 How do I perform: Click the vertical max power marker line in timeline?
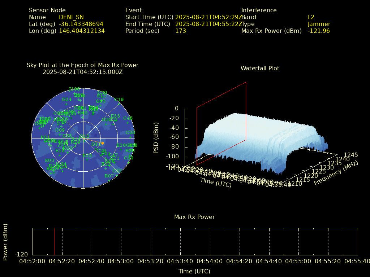55,242
